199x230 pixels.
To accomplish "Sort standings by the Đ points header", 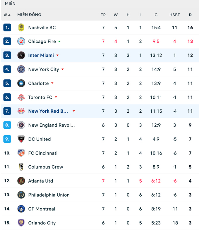I will click(x=190, y=15).
